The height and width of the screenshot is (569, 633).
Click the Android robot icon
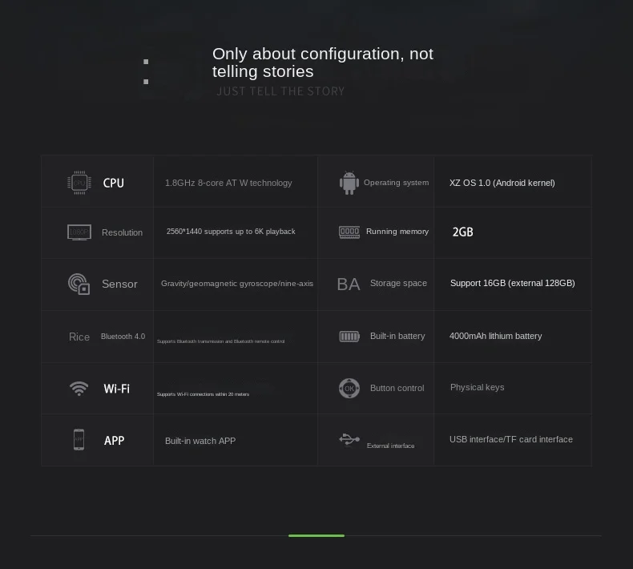click(x=349, y=183)
